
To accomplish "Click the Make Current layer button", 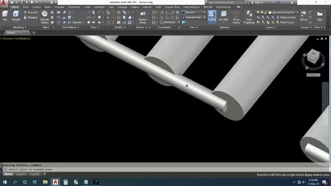I will tap(286, 18).
